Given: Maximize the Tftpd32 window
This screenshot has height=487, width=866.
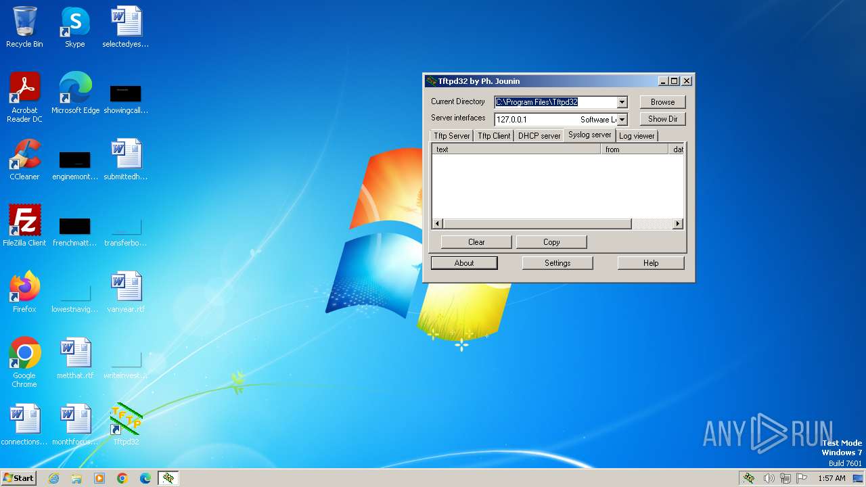Looking at the screenshot, I should pos(674,81).
